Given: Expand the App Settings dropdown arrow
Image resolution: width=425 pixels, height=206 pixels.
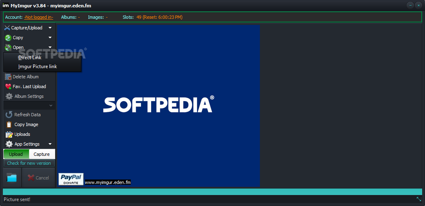Looking at the screenshot, I should point(50,144).
